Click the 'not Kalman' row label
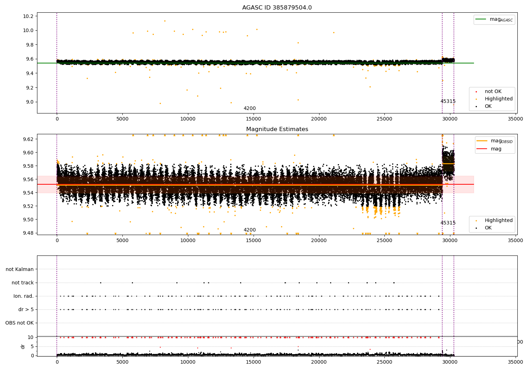Screen dimensions: 529x370 [20, 269]
